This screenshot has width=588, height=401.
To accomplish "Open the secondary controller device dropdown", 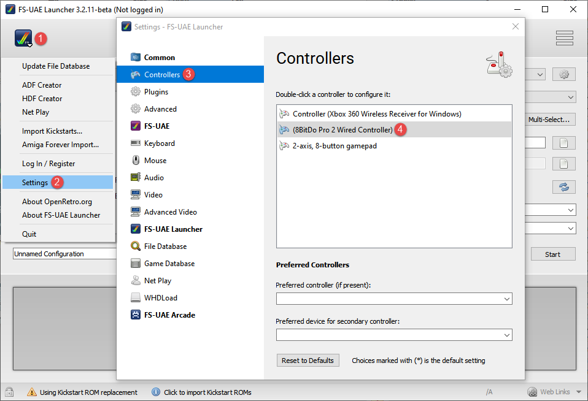I will click(x=393, y=335).
